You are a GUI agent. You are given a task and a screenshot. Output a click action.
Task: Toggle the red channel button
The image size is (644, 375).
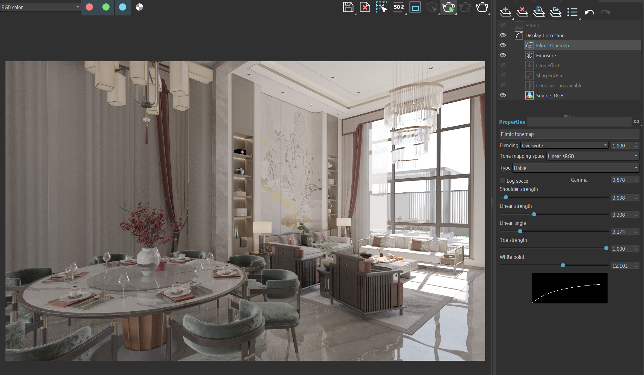89,7
